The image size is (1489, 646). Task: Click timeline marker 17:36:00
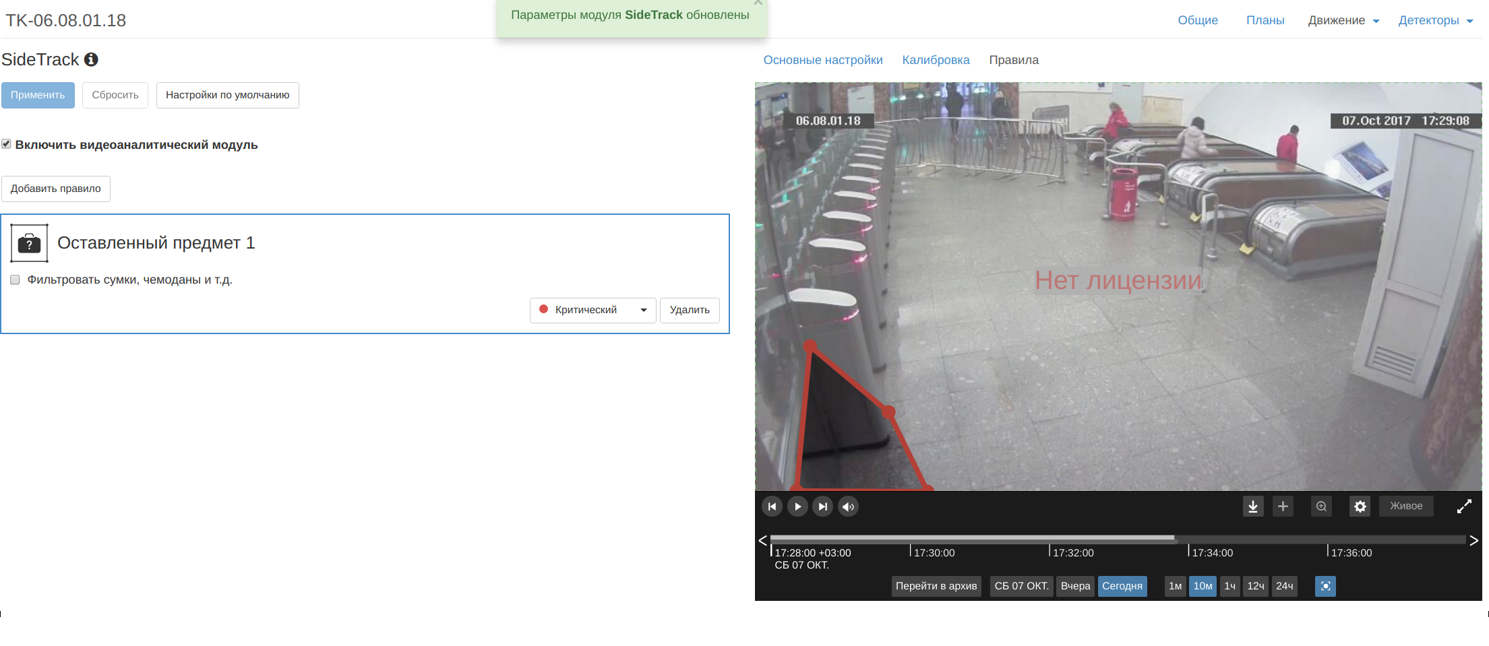1351,553
